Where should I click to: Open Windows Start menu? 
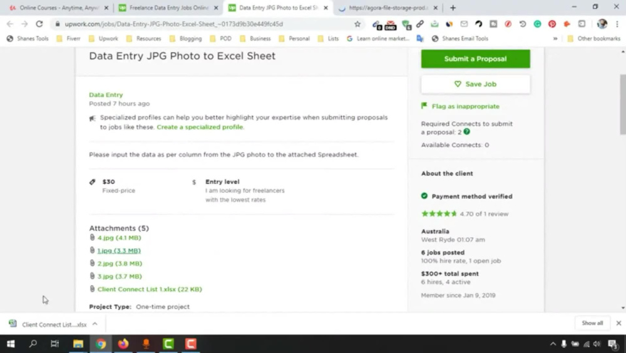[x=11, y=344]
